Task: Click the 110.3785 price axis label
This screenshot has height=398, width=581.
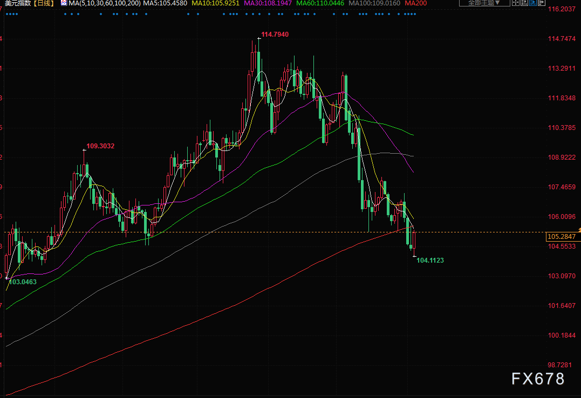Action: 562,127
